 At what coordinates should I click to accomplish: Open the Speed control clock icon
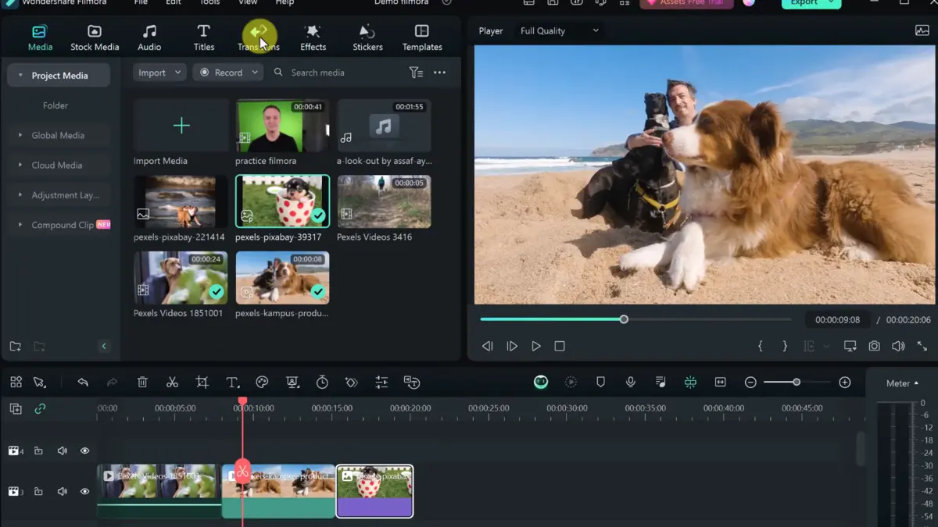coord(321,382)
